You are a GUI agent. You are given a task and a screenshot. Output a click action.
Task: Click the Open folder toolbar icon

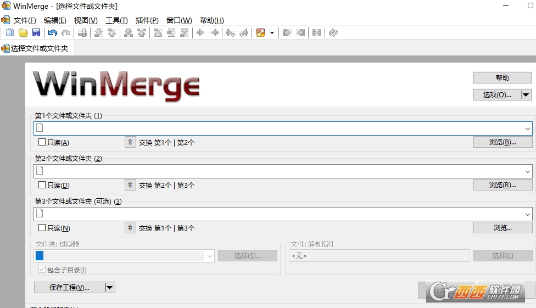pyautogui.click(x=23, y=33)
